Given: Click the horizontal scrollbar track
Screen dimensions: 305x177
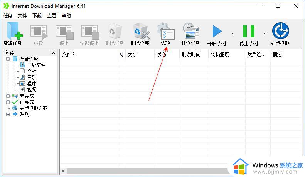Looking at the screenshot, I should point(148,171).
